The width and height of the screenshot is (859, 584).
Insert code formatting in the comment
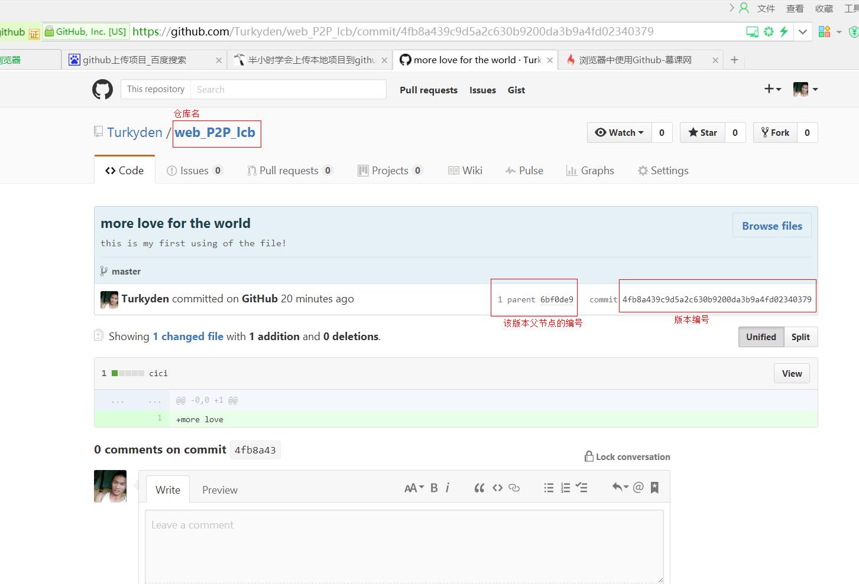(497, 488)
